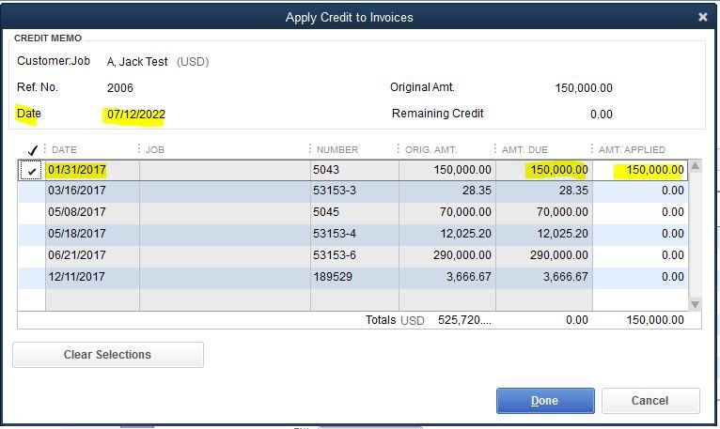The image size is (720, 429).
Task: Close the Apply Credit to Invoices dialog
Action: [702, 17]
